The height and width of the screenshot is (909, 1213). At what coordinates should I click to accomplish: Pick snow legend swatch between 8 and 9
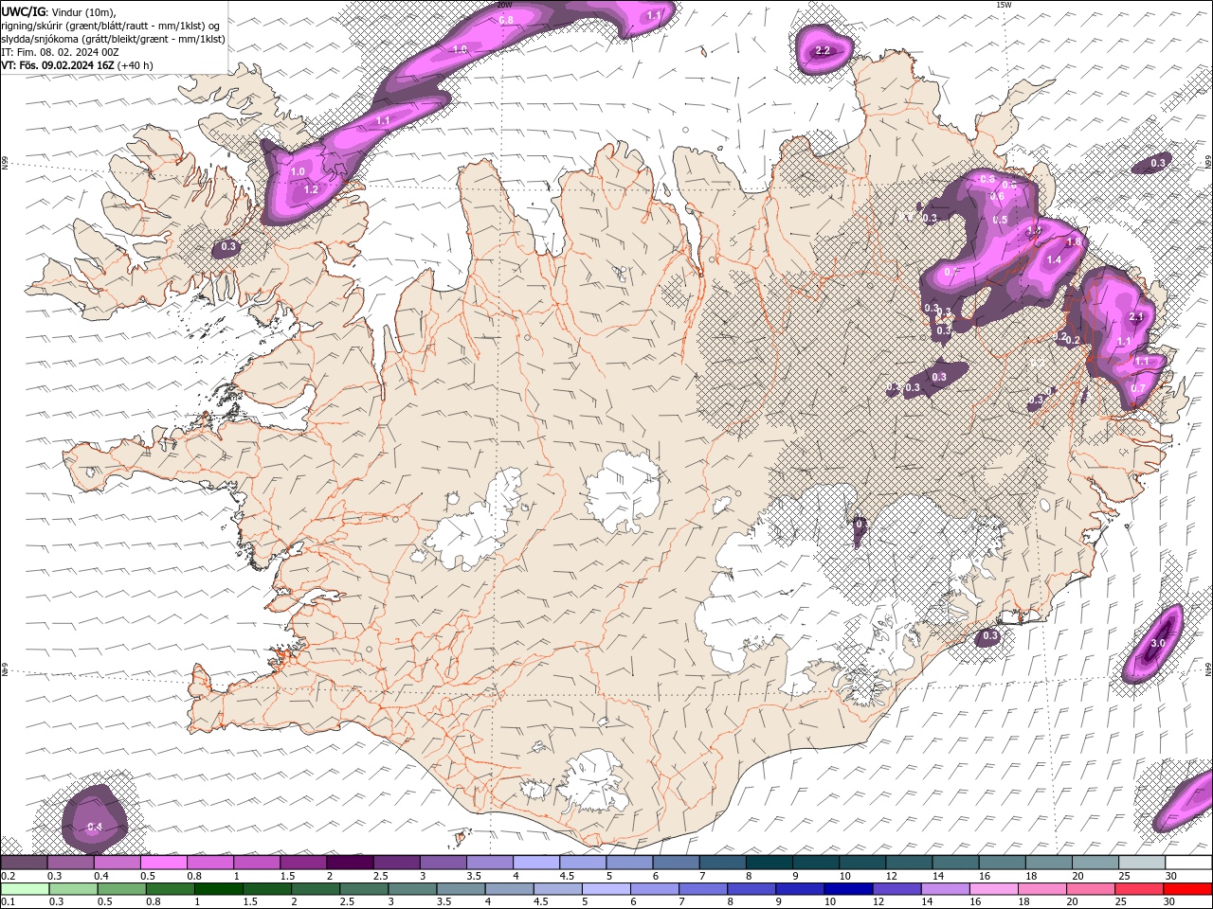769,863
